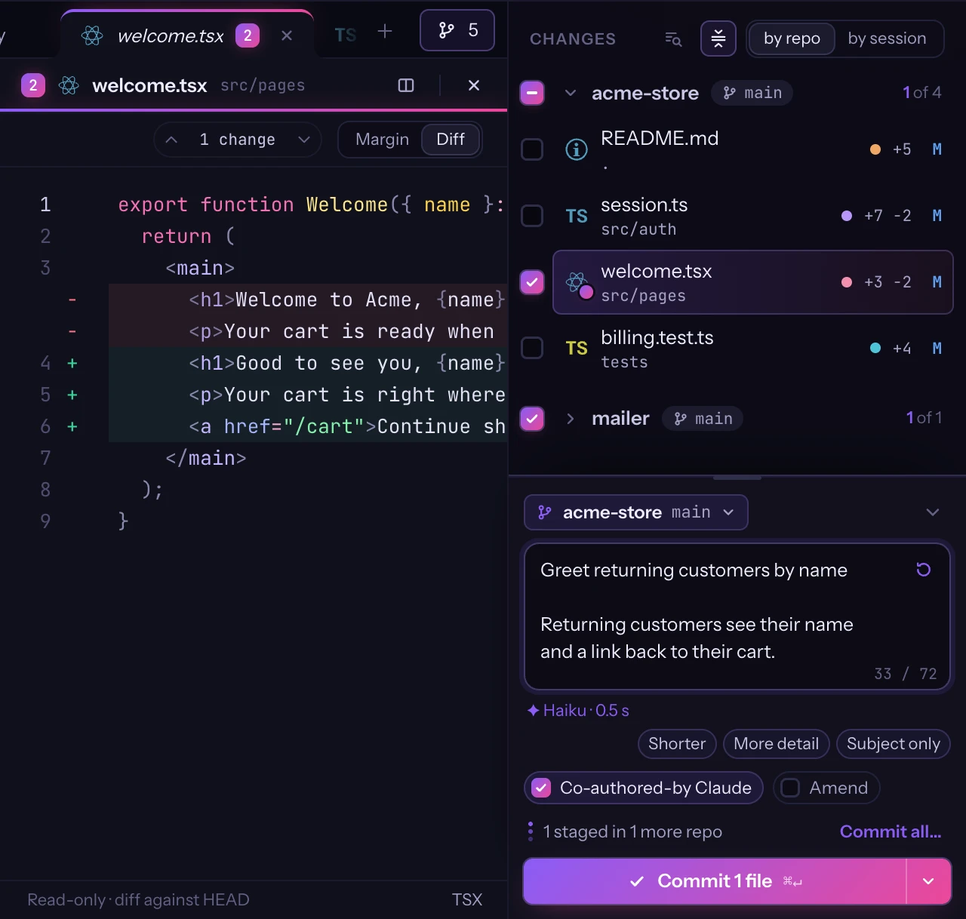
Task: Click the Commit all... link
Action: pyautogui.click(x=891, y=831)
